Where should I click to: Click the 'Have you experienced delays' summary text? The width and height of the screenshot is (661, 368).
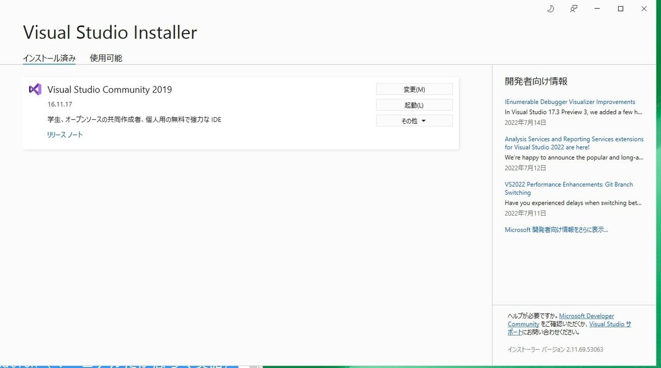click(x=573, y=202)
